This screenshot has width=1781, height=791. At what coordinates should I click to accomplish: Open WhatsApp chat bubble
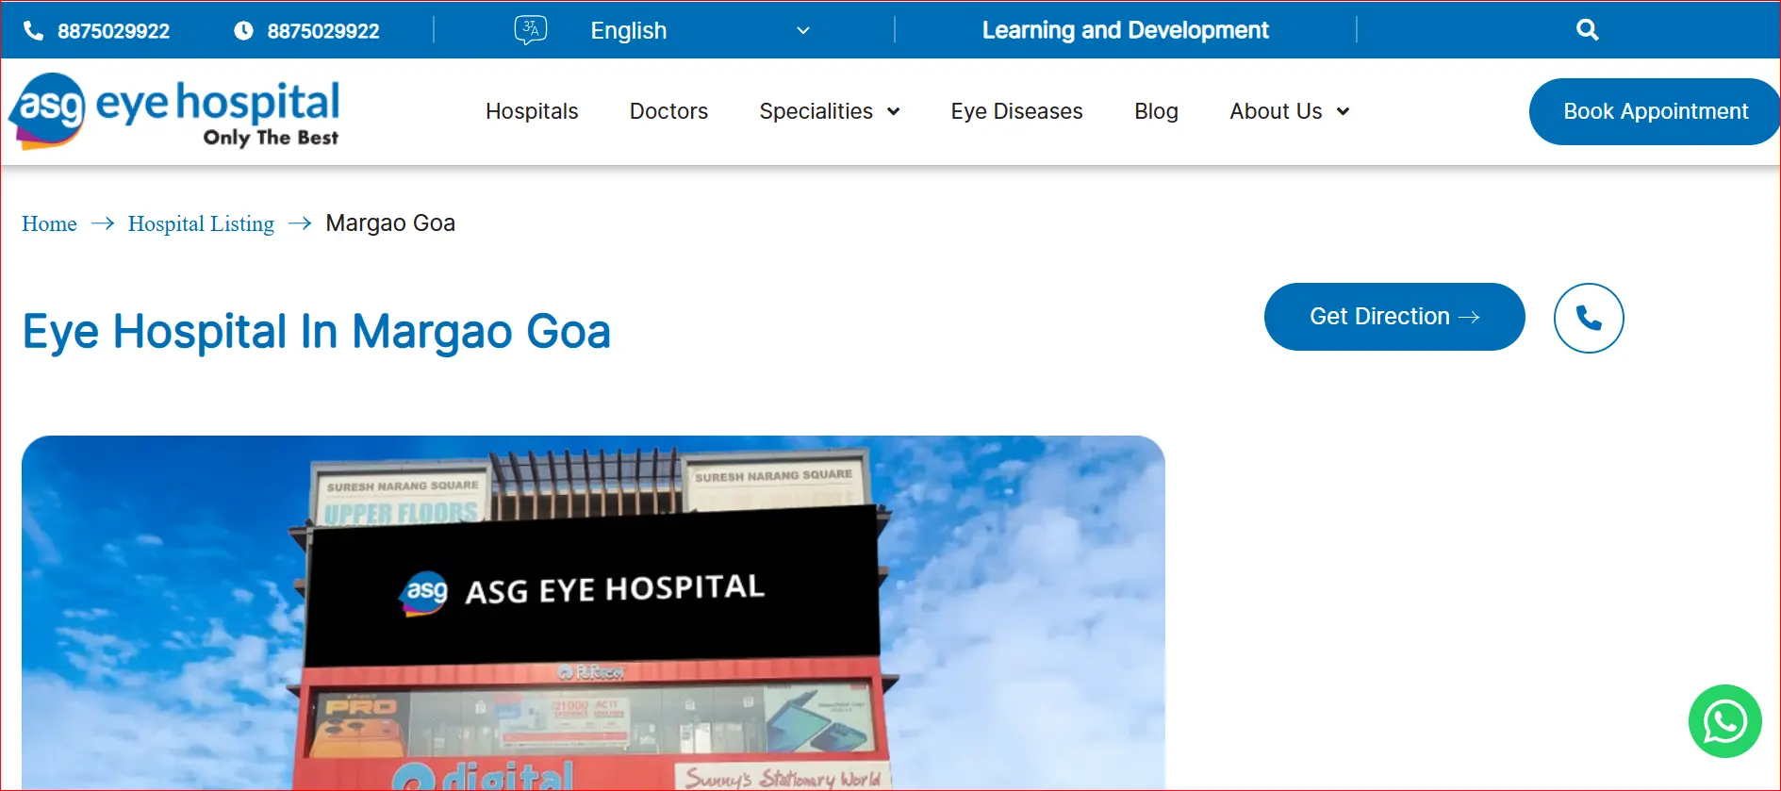pos(1724,721)
